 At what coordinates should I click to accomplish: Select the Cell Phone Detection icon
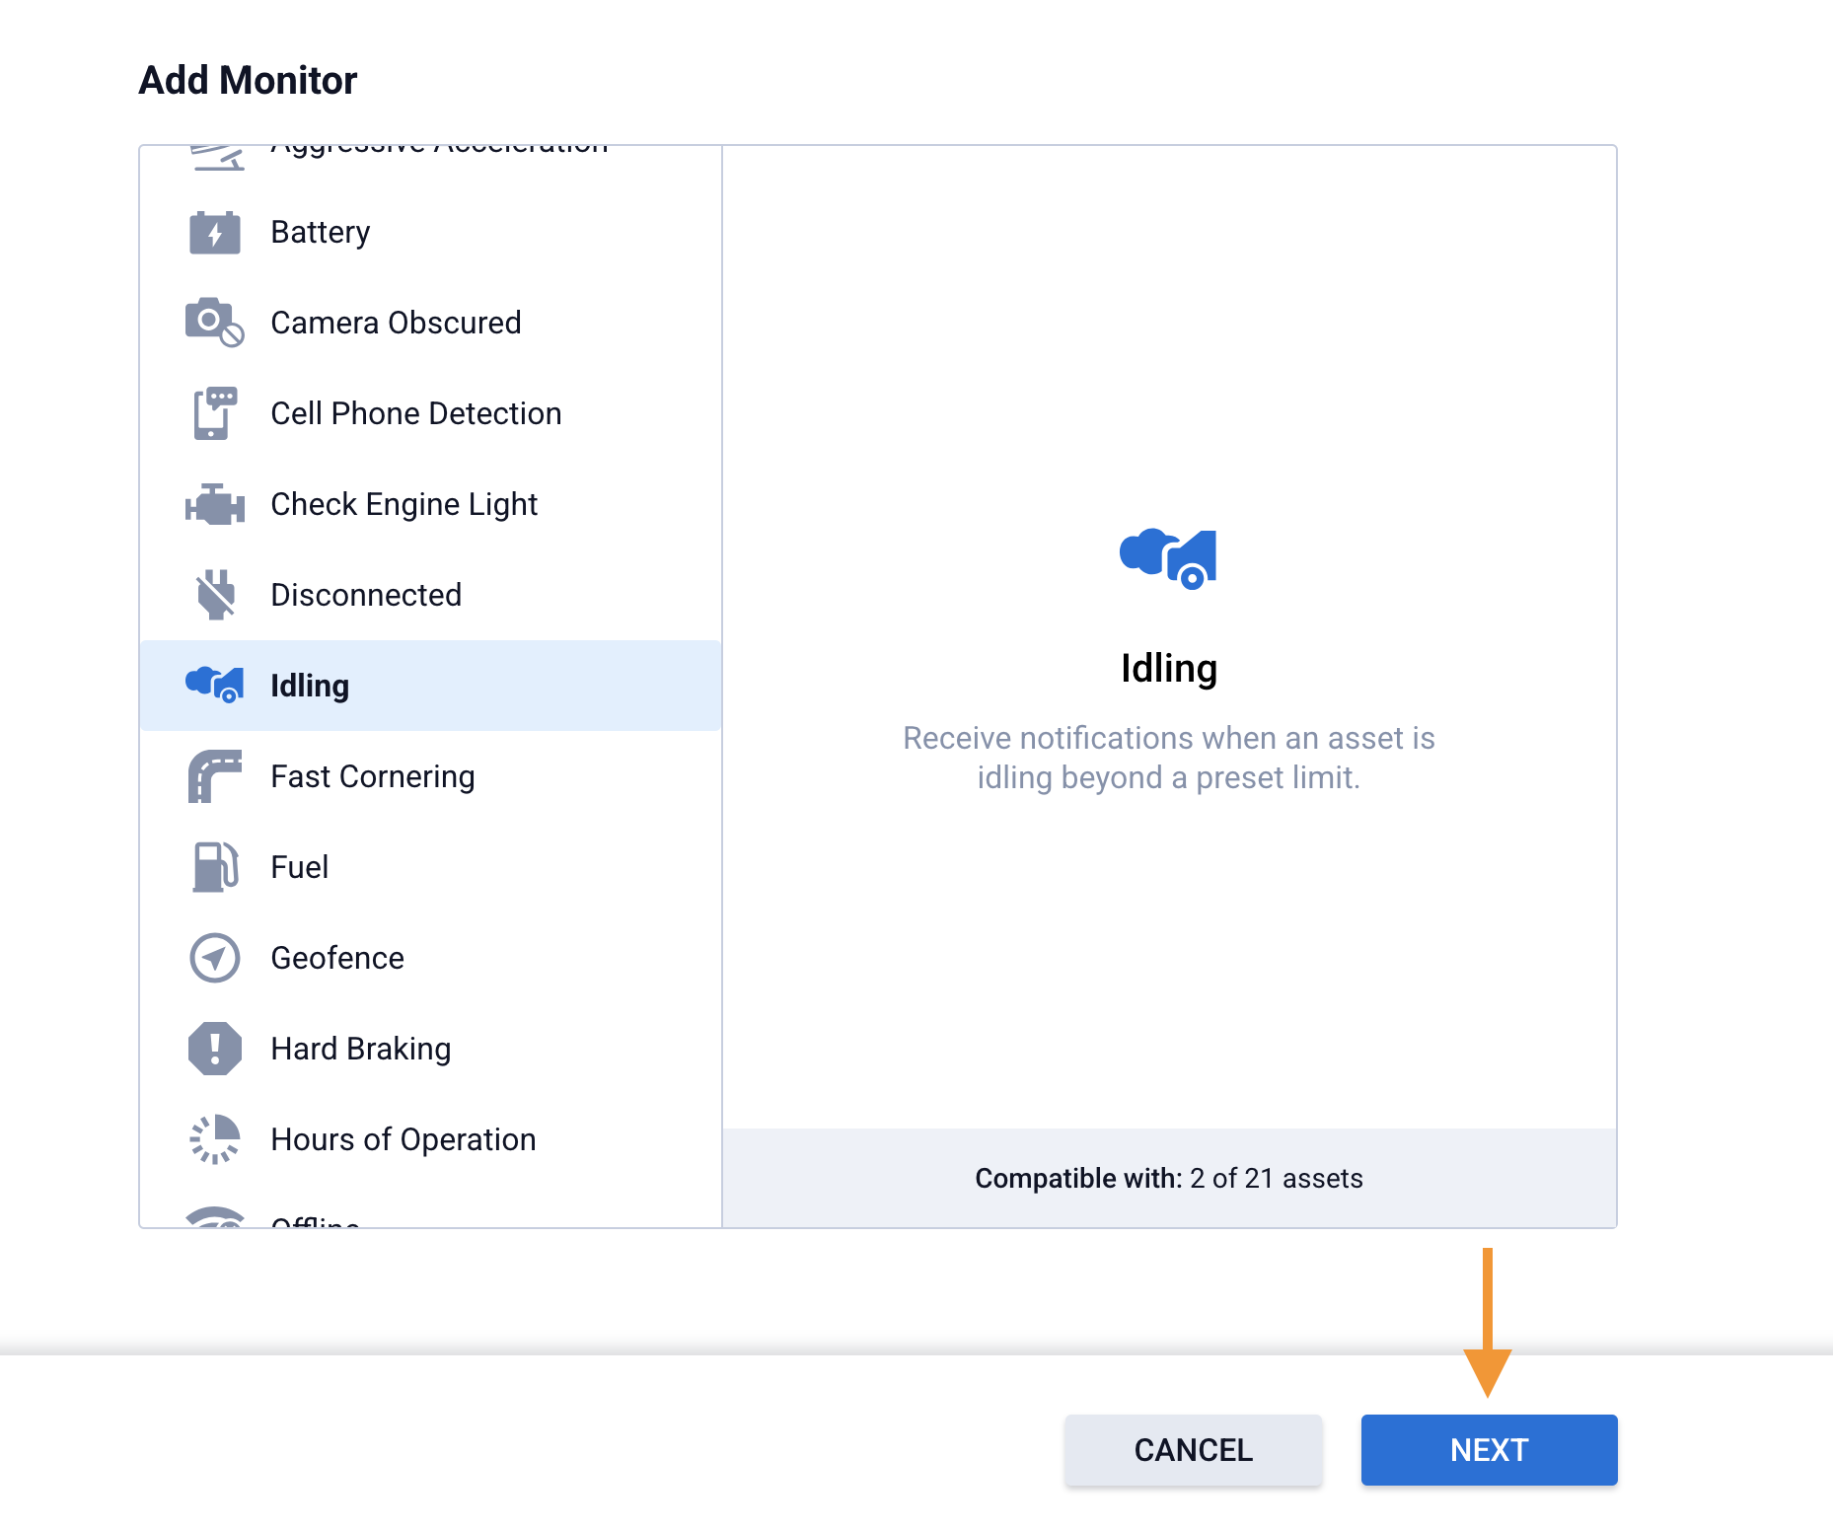click(x=214, y=413)
